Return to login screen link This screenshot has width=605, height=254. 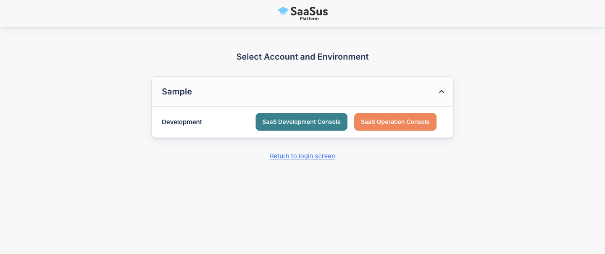302,156
